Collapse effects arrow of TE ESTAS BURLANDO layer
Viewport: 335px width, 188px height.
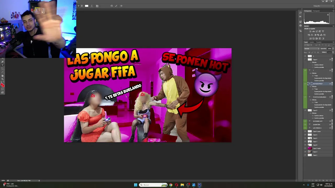pos(332,97)
